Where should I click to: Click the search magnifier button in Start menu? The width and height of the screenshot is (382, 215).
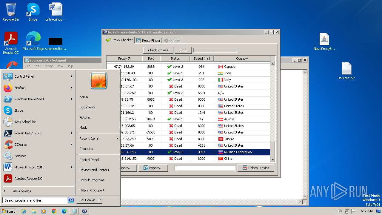click(x=71, y=200)
